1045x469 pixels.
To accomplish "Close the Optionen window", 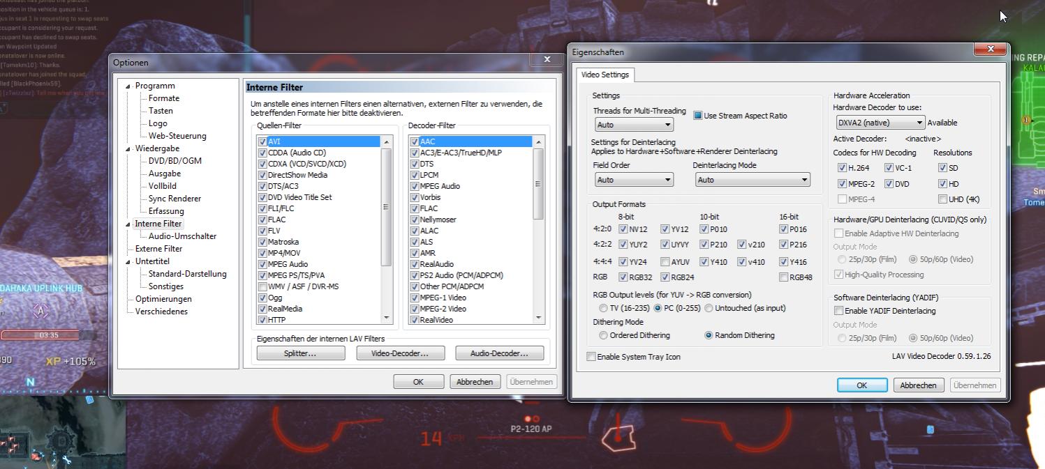I will coord(547,60).
